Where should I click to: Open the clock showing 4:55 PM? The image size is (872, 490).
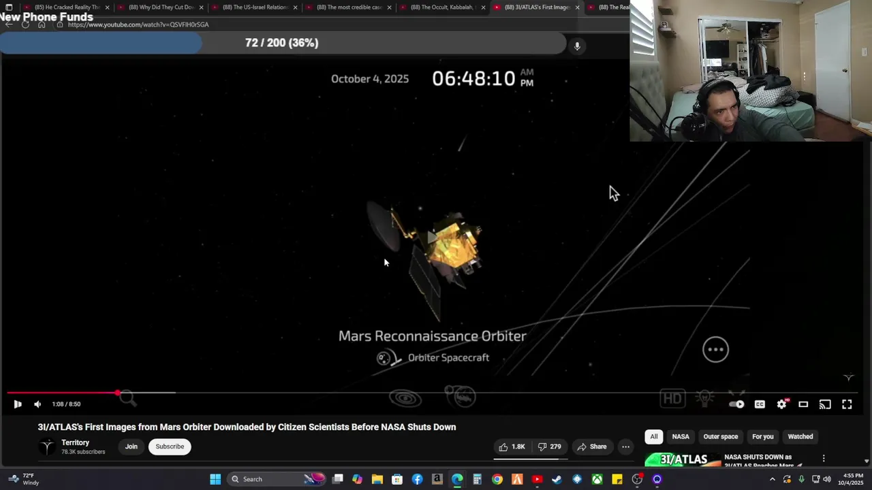853,479
